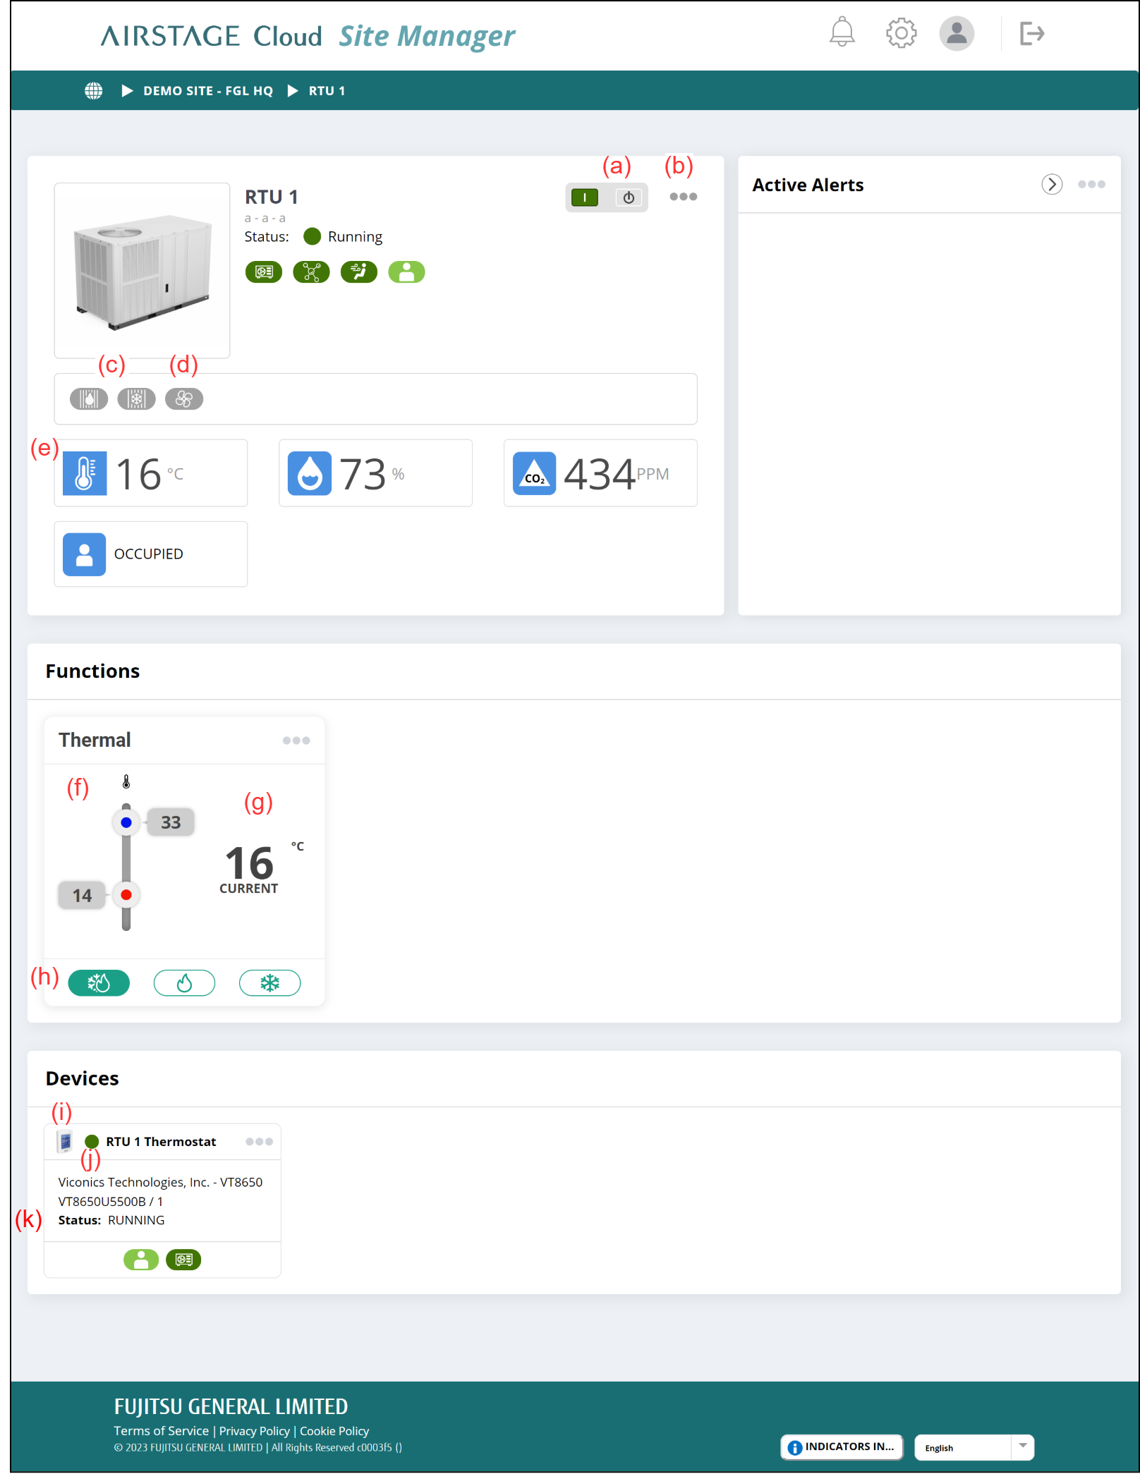
Task: Navigate to DEMO SITE - FGL HQ breadcrumb
Action: [x=207, y=91]
